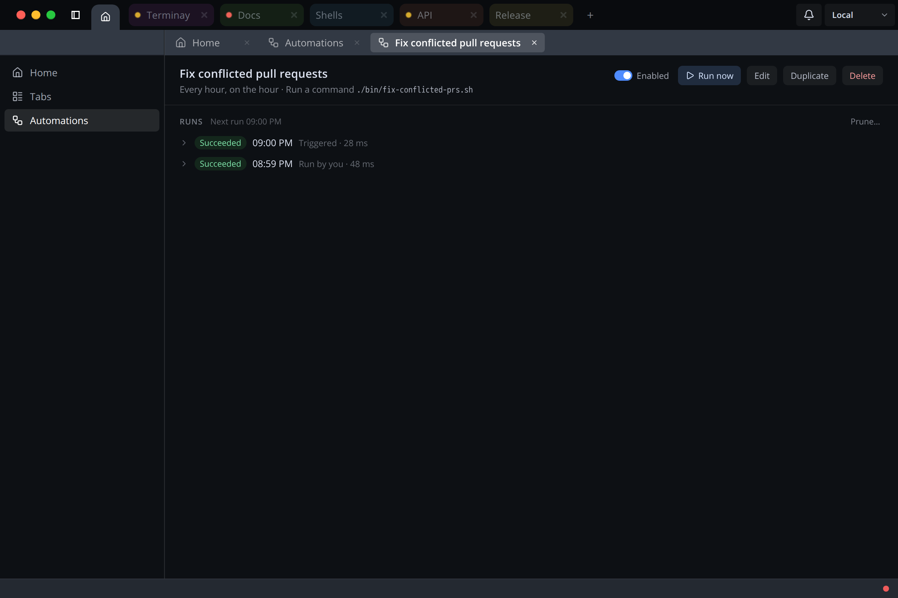Close the inner Home tab

tap(247, 43)
